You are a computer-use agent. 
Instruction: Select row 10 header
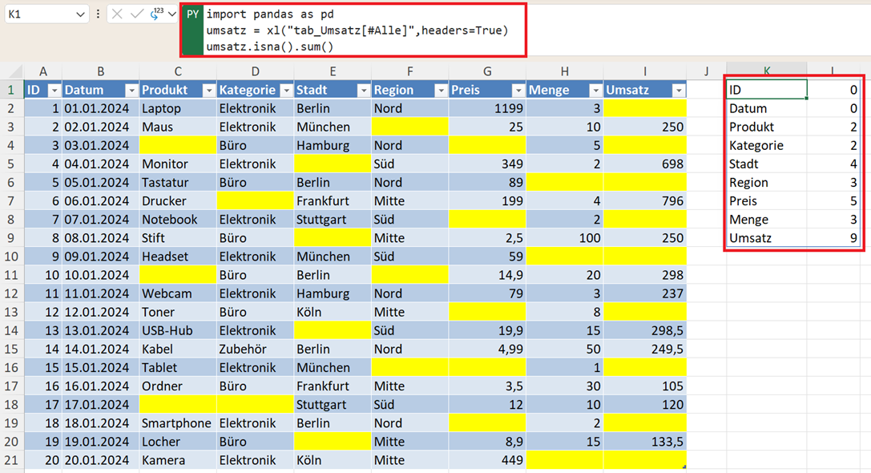pos(12,257)
